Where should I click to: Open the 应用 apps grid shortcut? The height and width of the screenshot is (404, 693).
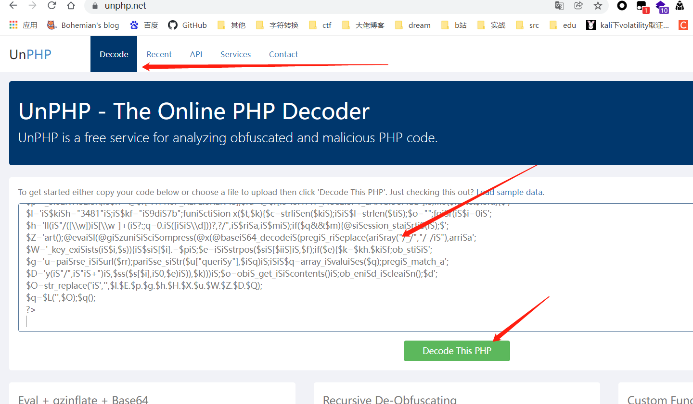[x=23, y=25]
